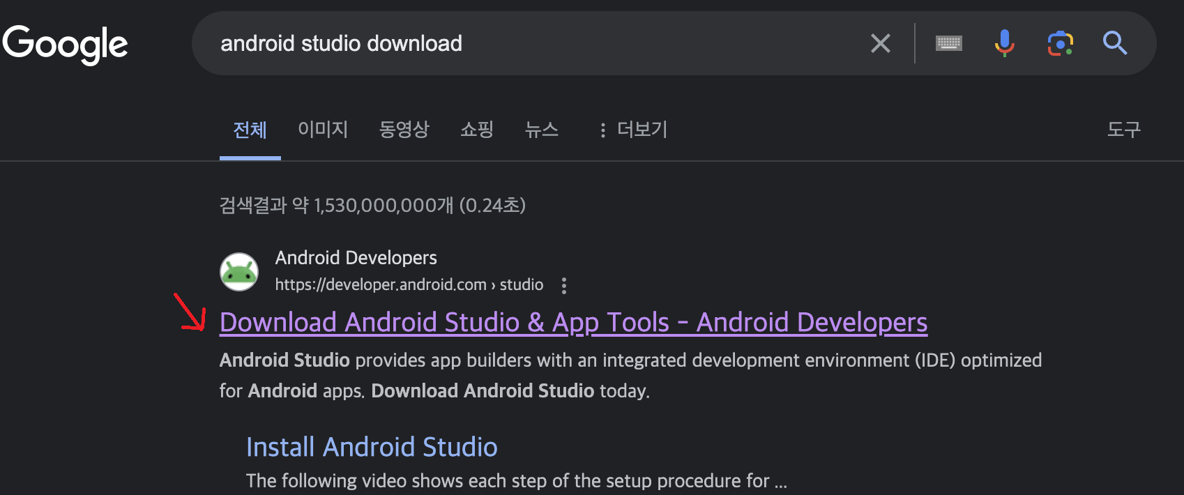Image resolution: width=1184 pixels, height=495 pixels.
Task: Open the 도구 search tools
Action: pyautogui.click(x=1124, y=130)
